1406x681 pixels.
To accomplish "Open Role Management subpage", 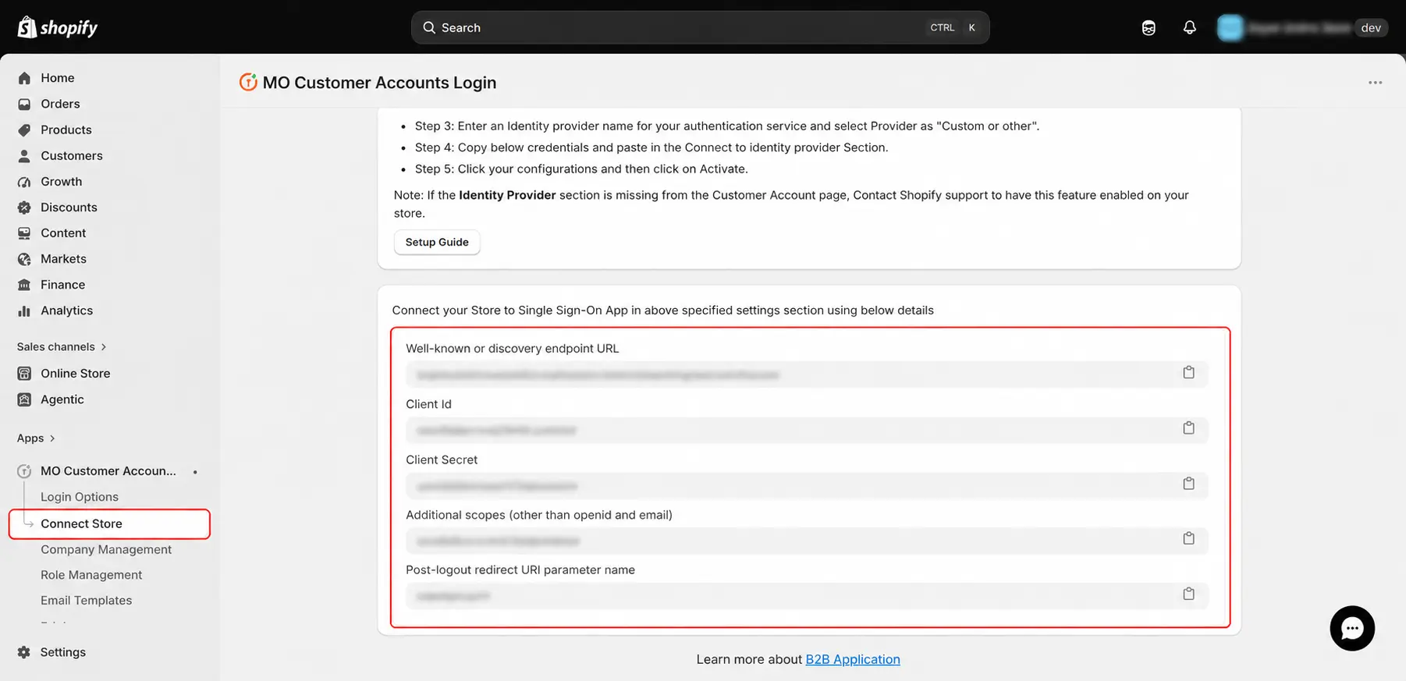I will 91,575.
